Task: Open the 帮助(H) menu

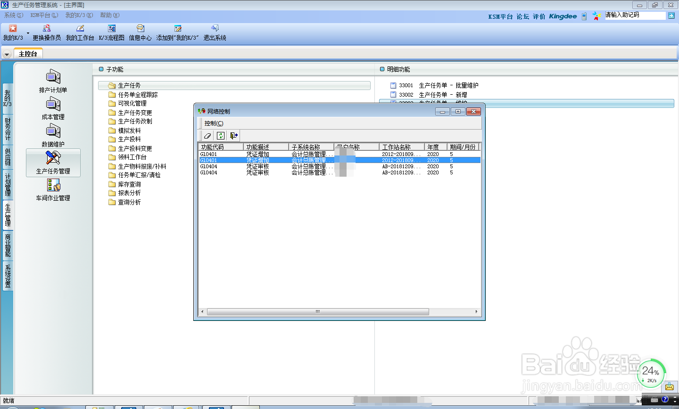Action: coord(110,15)
